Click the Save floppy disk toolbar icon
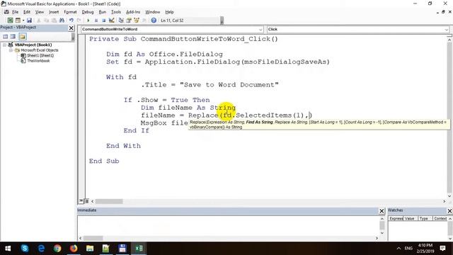The width and height of the screenshot is (453, 255). (x=29, y=21)
